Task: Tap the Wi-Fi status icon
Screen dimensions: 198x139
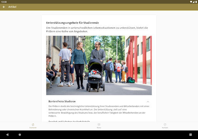Action: [x=191, y=2]
